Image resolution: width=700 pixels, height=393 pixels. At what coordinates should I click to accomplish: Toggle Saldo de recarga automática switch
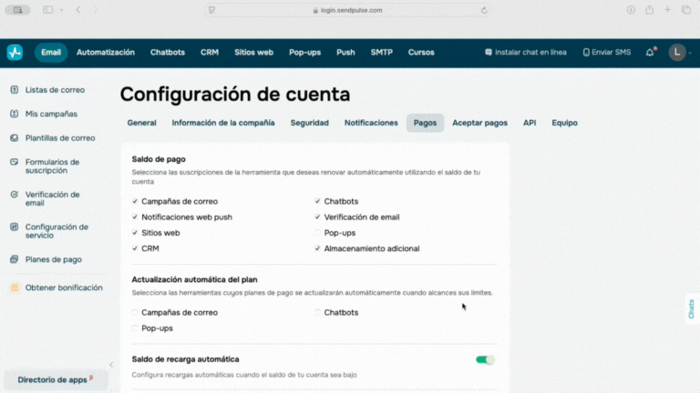[x=485, y=359]
